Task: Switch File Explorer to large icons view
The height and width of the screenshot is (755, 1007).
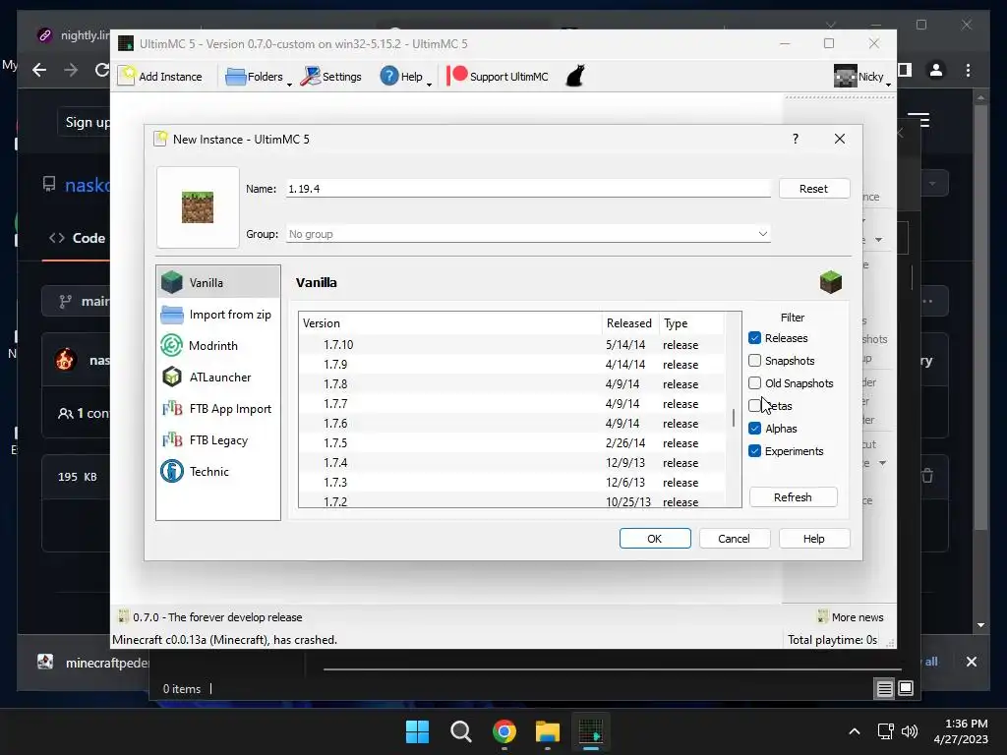Action: pyautogui.click(x=906, y=689)
